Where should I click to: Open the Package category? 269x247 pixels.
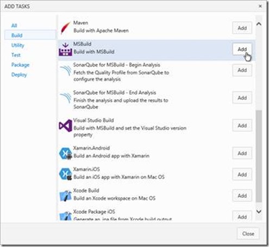(x=20, y=65)
